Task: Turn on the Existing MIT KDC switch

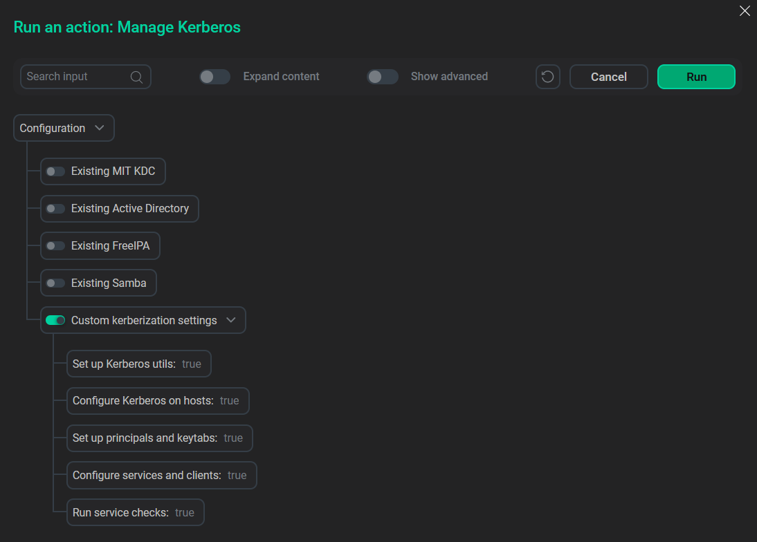Action: (55, 171)
